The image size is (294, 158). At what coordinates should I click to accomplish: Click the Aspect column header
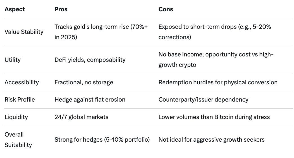(15, 9)
